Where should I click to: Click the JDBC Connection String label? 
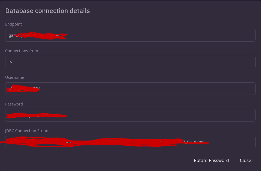27,131
